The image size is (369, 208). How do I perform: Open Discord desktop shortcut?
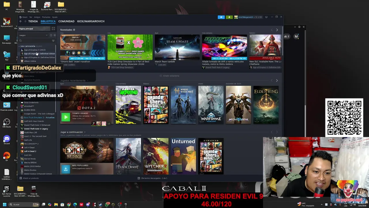coord(7,140)
